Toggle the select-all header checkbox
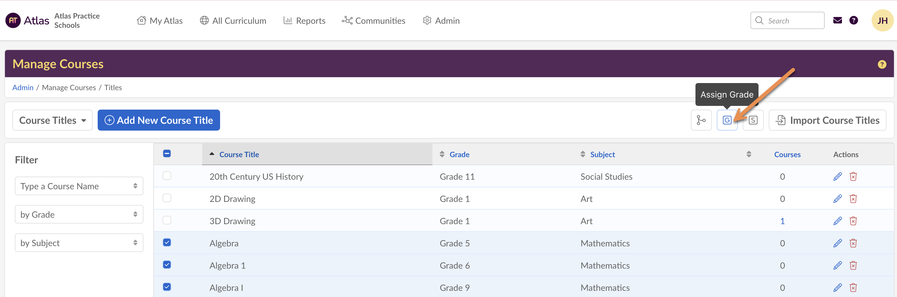The width and height of the screenshot is (897, 297). point(167,154)
